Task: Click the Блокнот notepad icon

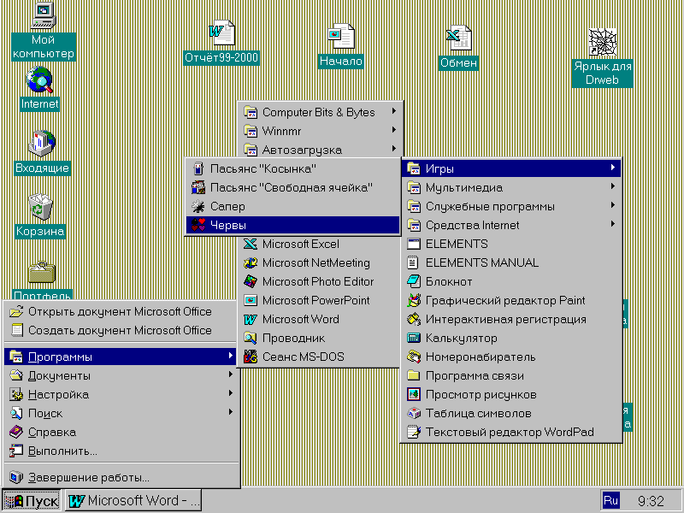Action: tap(414, 281)
